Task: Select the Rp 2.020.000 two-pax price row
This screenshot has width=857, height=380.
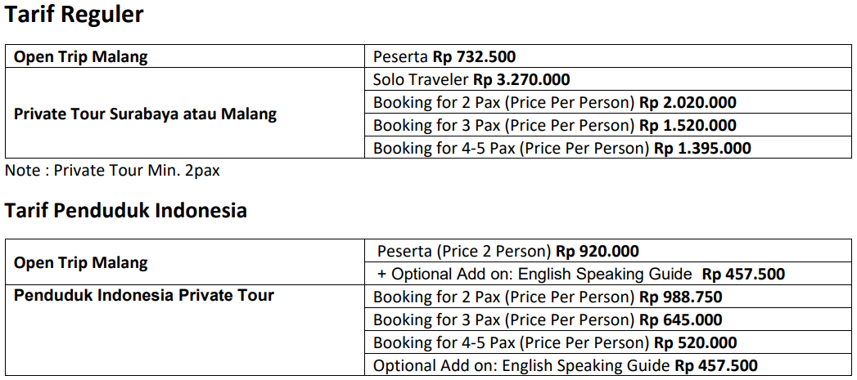Action: 608,102
